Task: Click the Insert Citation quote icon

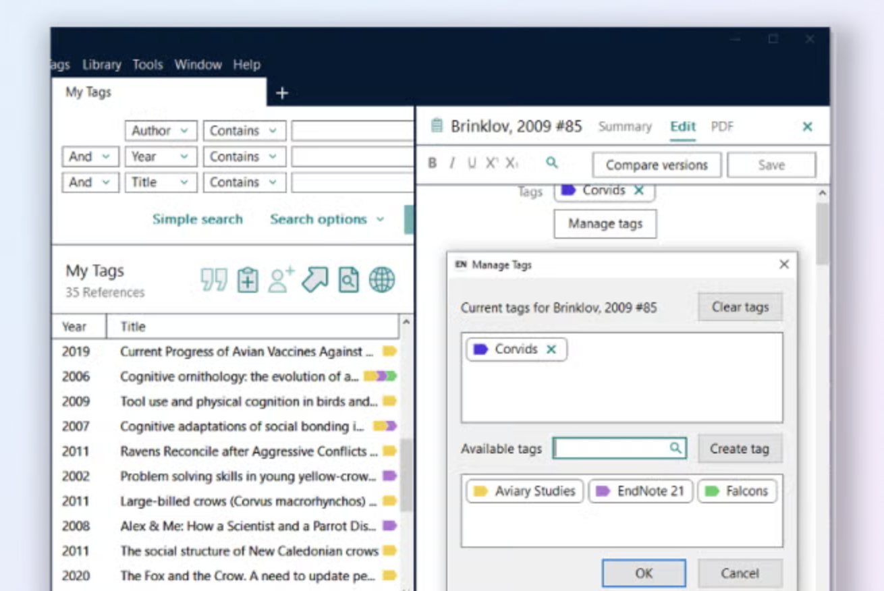Action: point(215,279)
